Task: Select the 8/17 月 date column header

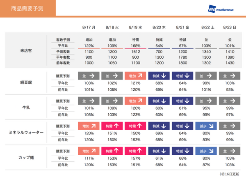Action: point(88,27)
